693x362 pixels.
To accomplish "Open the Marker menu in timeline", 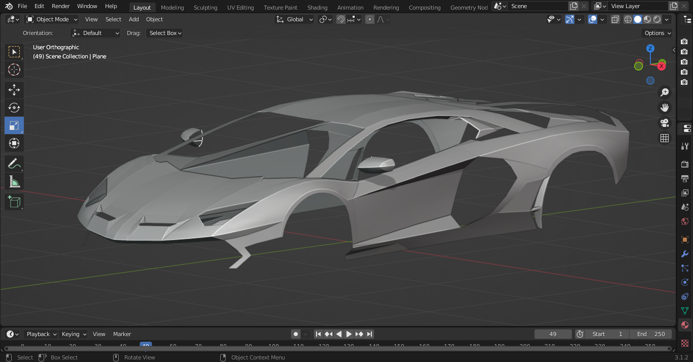I will [x=122, y=334].
